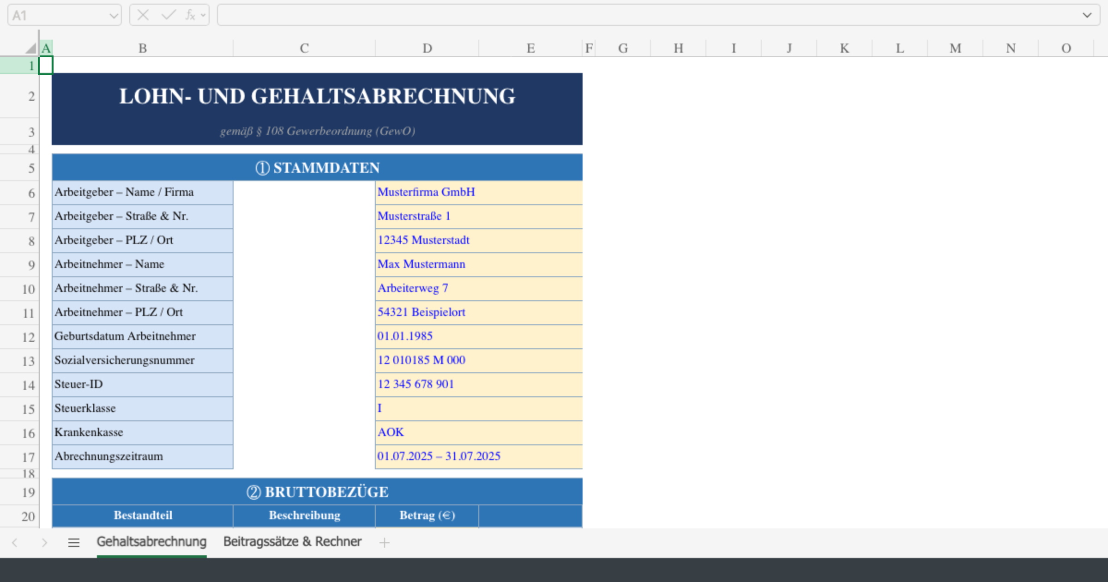Open the function dropdown arrow beside fx
1108x582 pixels.
coord(203,16)
